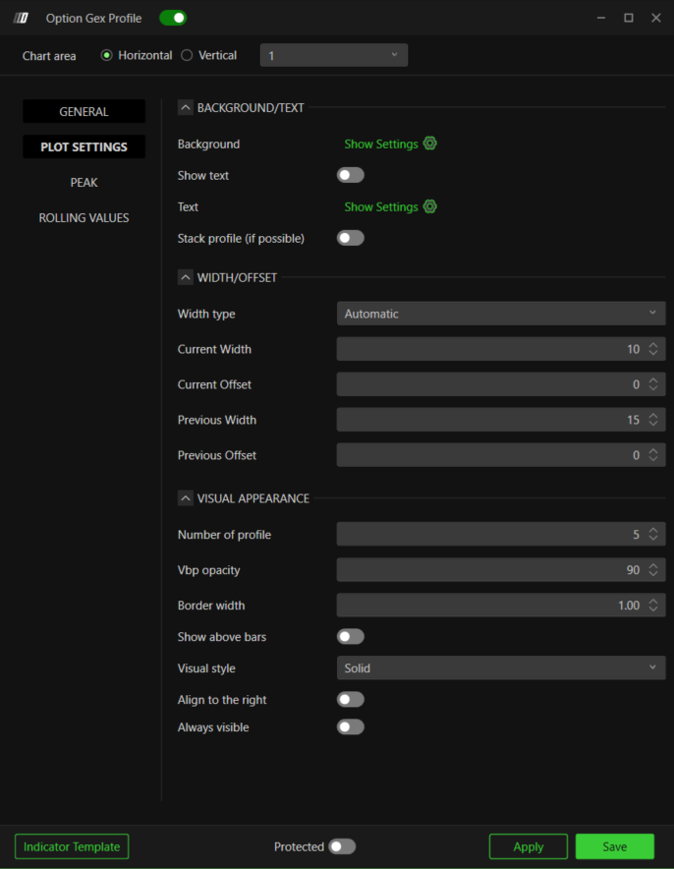The width and height of the screenshot is (674, 869).
Task: Click the Save button
Action: [x=615, y=846]
